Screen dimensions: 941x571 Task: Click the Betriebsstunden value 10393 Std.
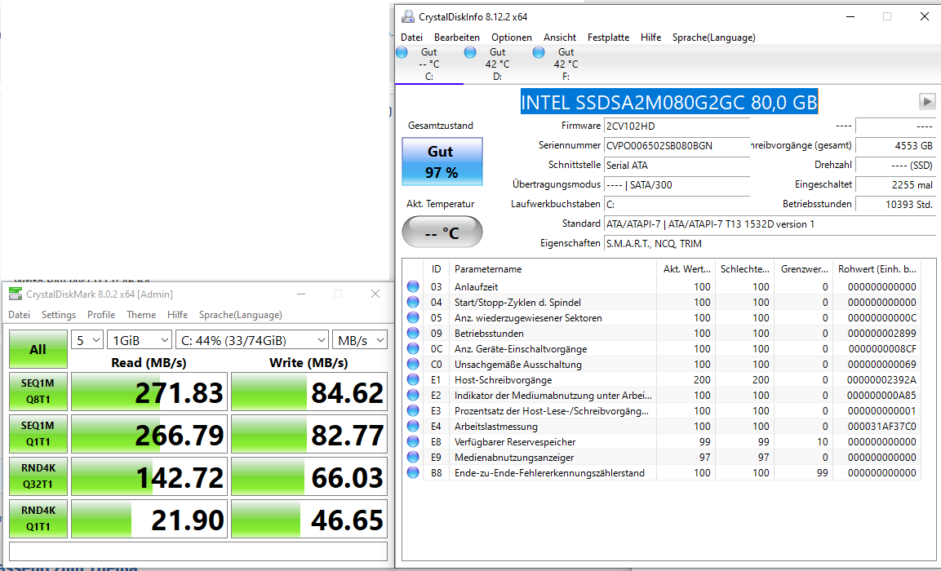[x=895, y=205]
